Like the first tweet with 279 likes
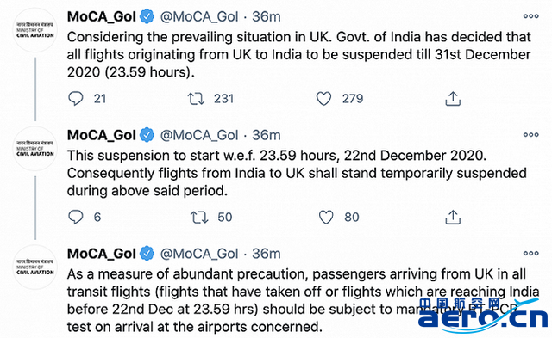Image resolution: width=552 pixels, height=338 pixels. (323, 99)
